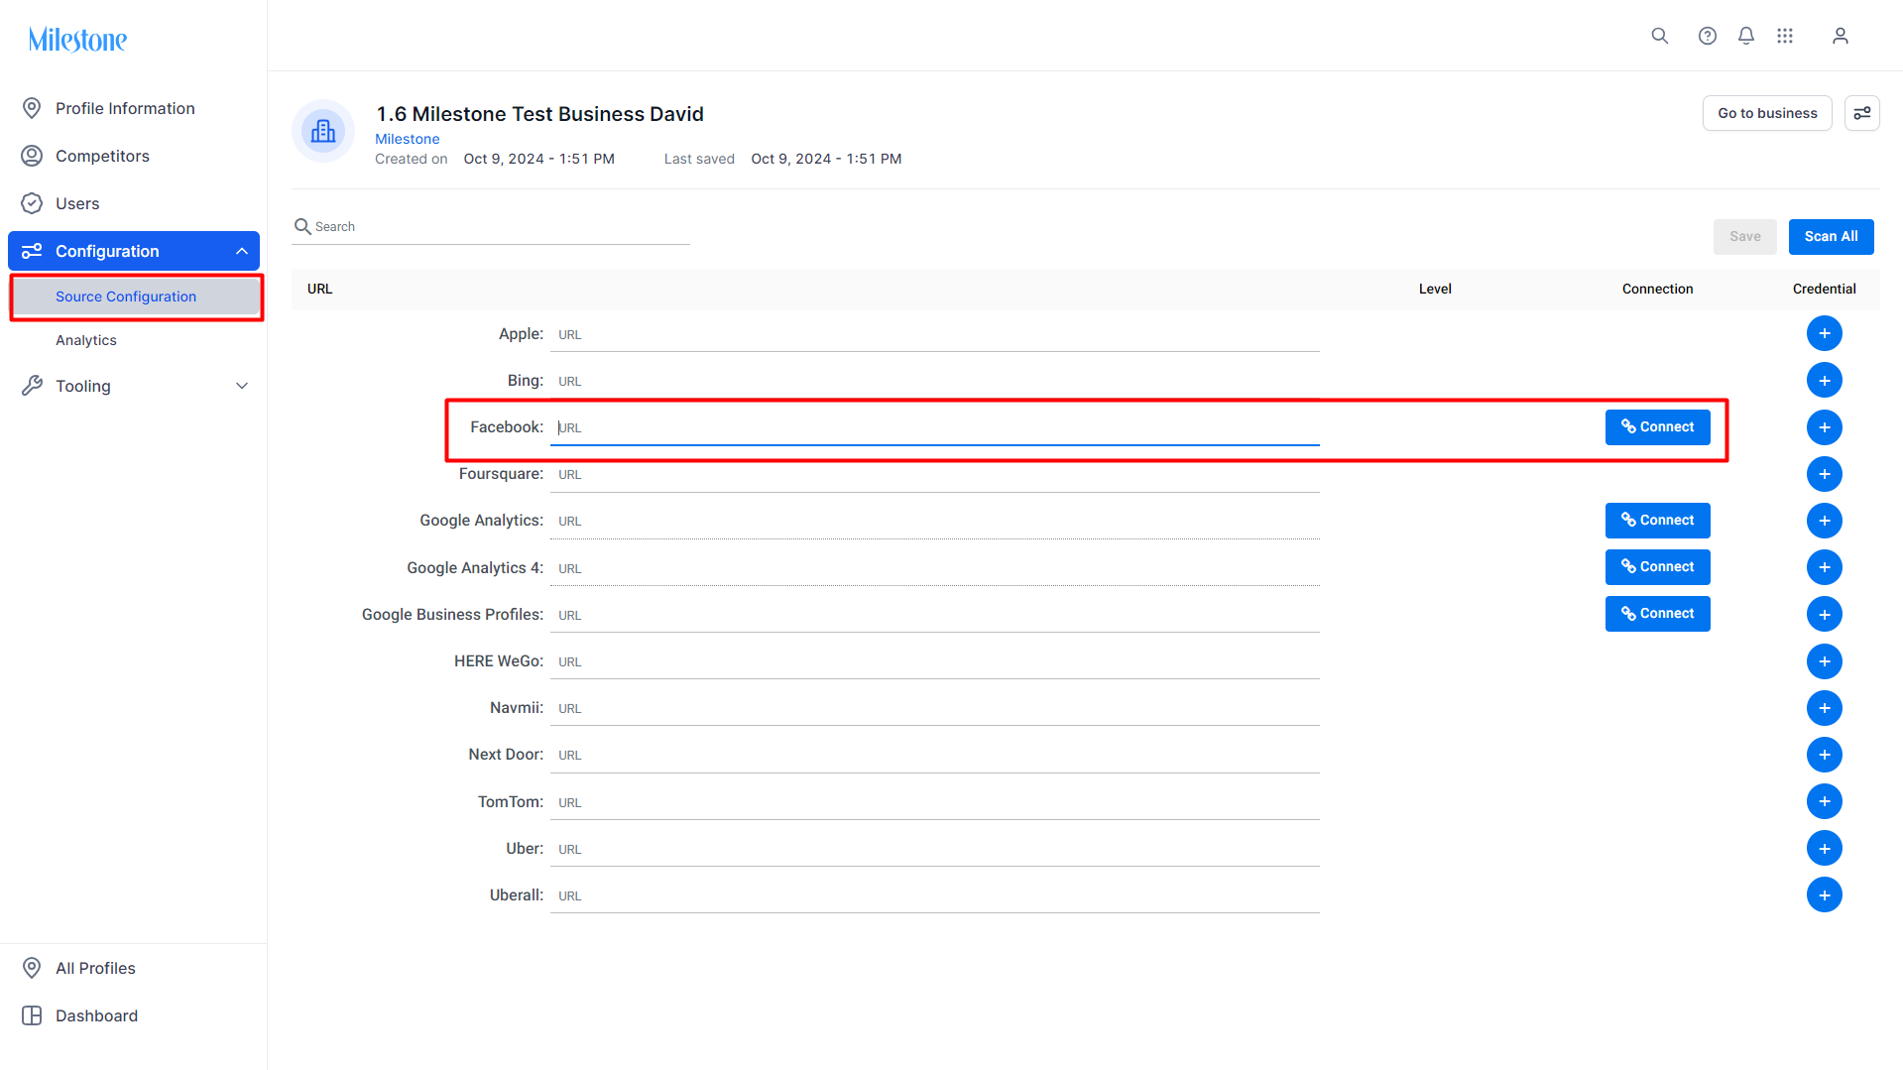Open the Dashboard page
This screenshot has width=1903, height=1070.
coord(134,1015)
